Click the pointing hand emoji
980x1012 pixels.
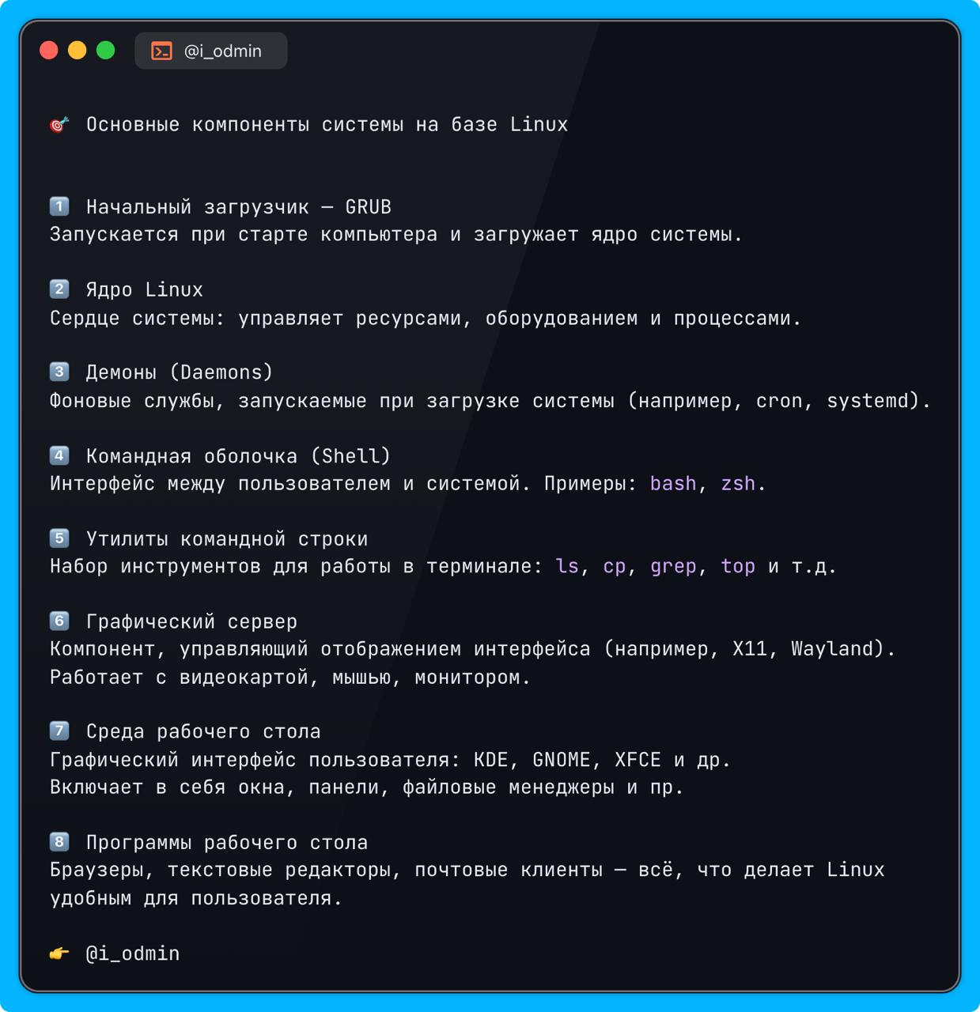59,953
